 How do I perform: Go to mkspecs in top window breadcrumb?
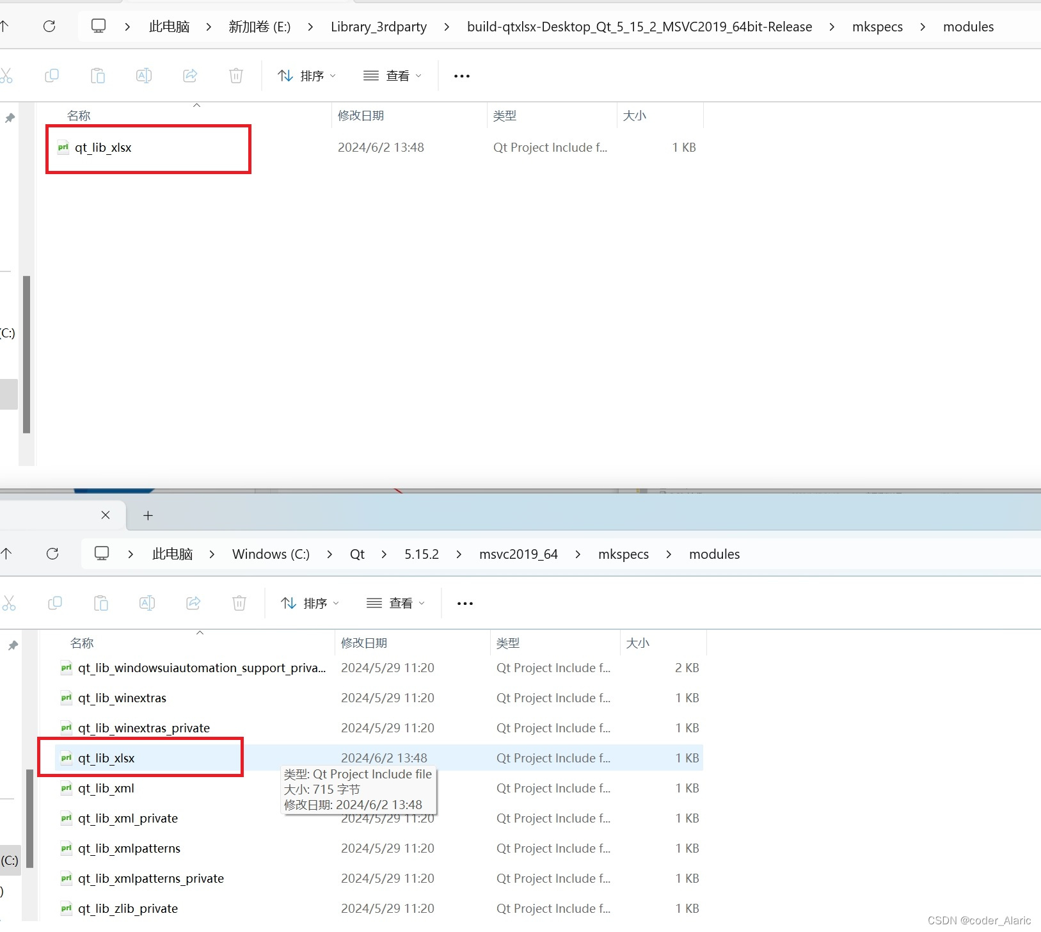878,27
